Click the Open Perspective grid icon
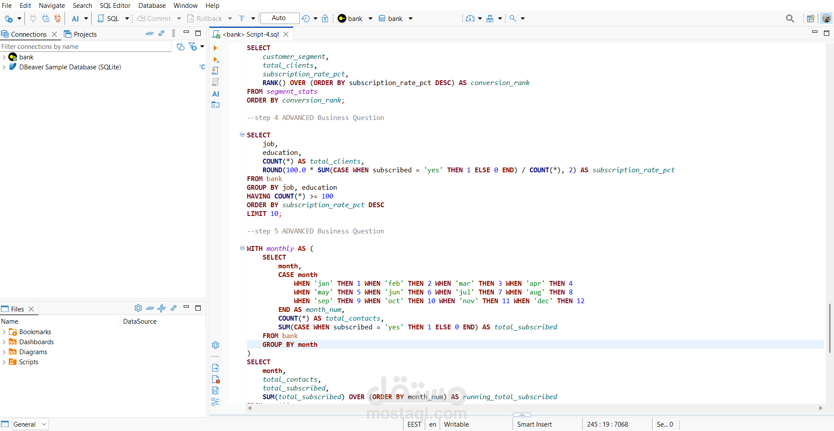834x431 pixels. (810, 19)
